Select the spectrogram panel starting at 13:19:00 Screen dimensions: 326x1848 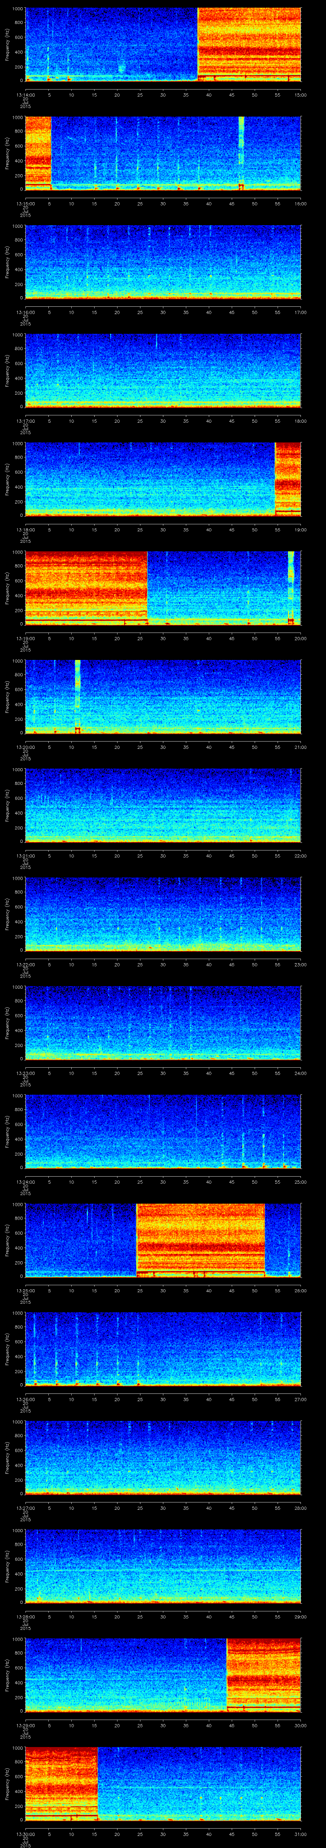pos(163,588)
